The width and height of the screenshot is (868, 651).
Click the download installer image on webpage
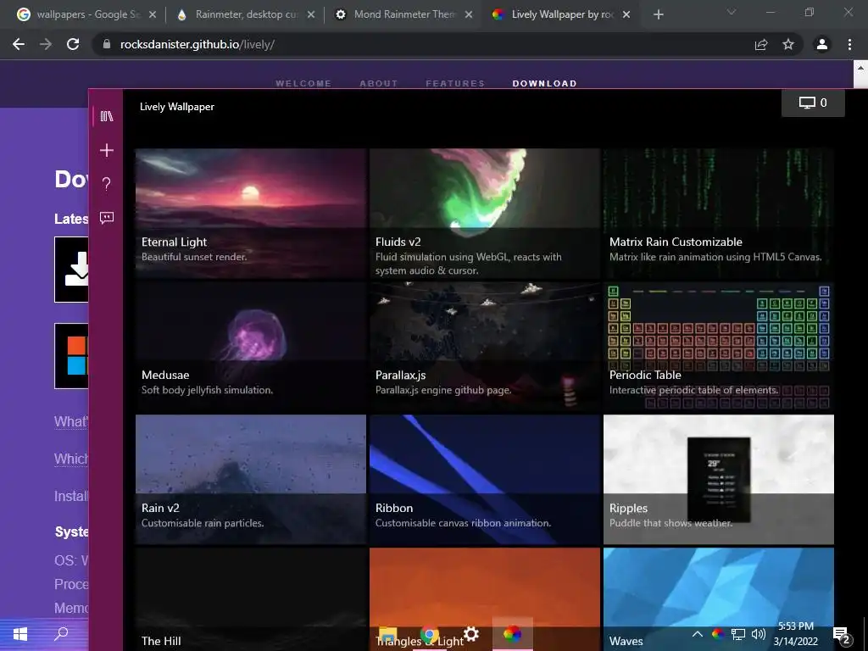point(71,270)
